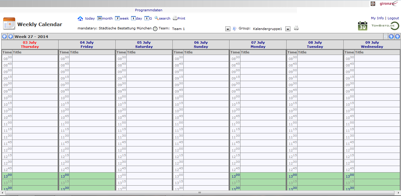Switch to week view

point(122,18)
